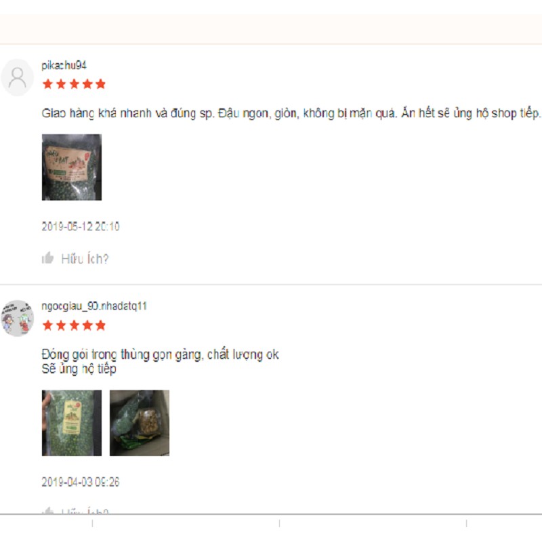Click second star of pikachu94's rating
Viewport: 542px width, 542px height.
[61, 84]
